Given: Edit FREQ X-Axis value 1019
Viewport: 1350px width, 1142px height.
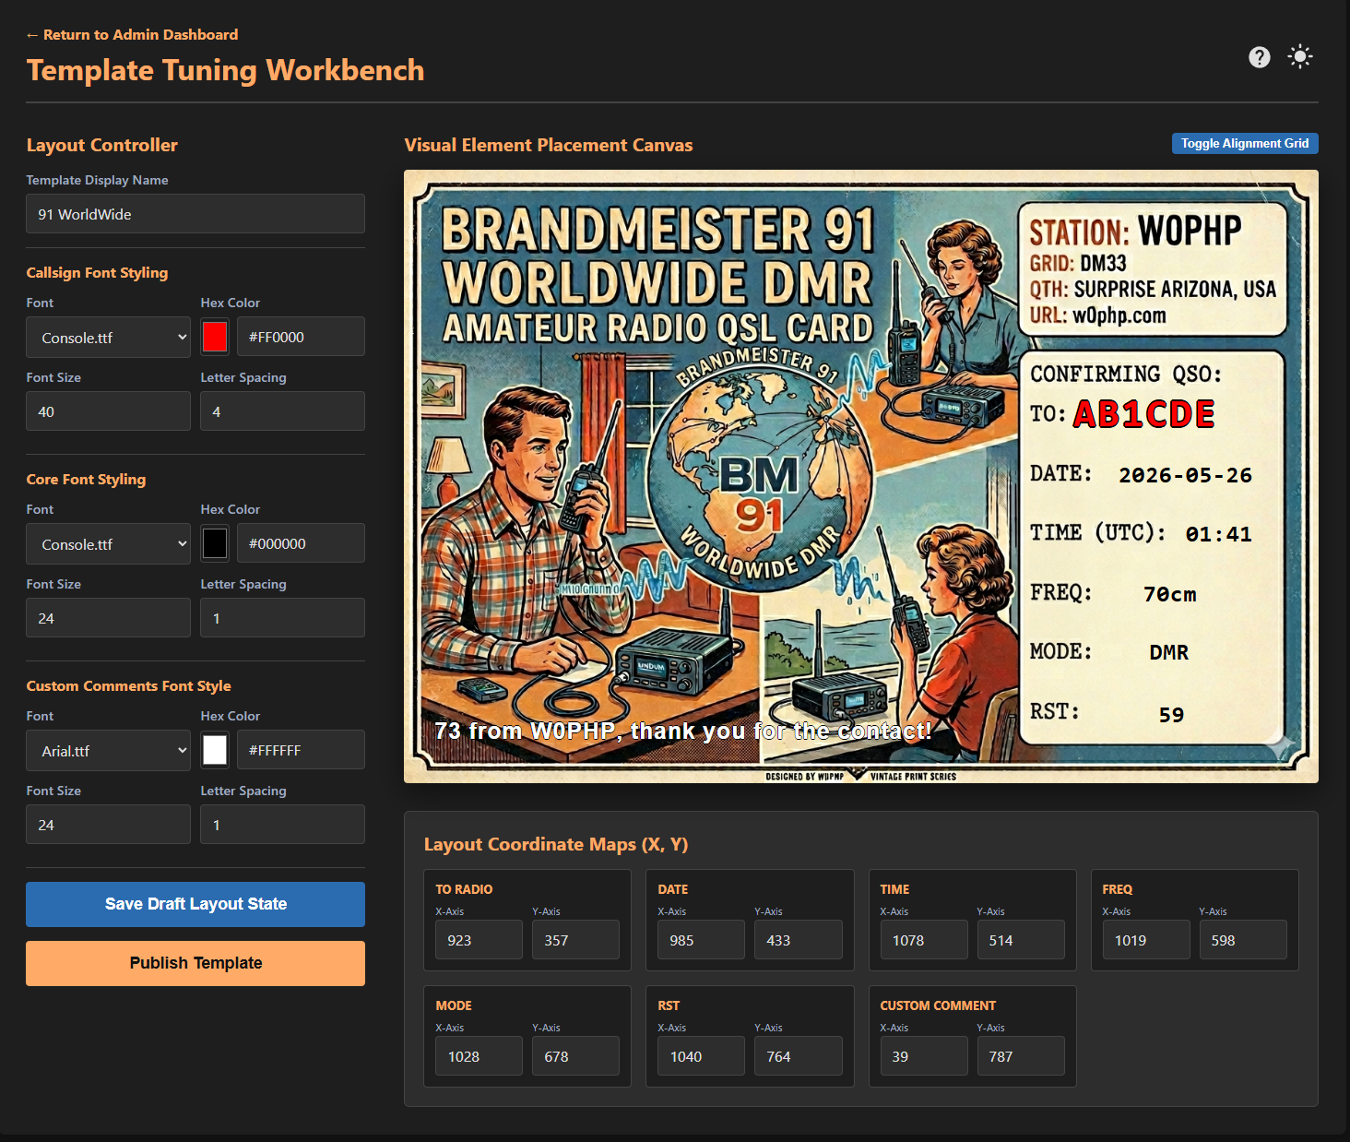Looking at the screenshot, I should pyautogui.click(x=1145, y=940).
